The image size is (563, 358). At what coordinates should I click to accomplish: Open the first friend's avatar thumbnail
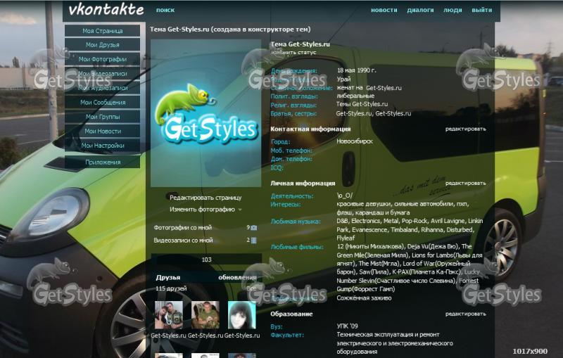click(x=169, y=316)
